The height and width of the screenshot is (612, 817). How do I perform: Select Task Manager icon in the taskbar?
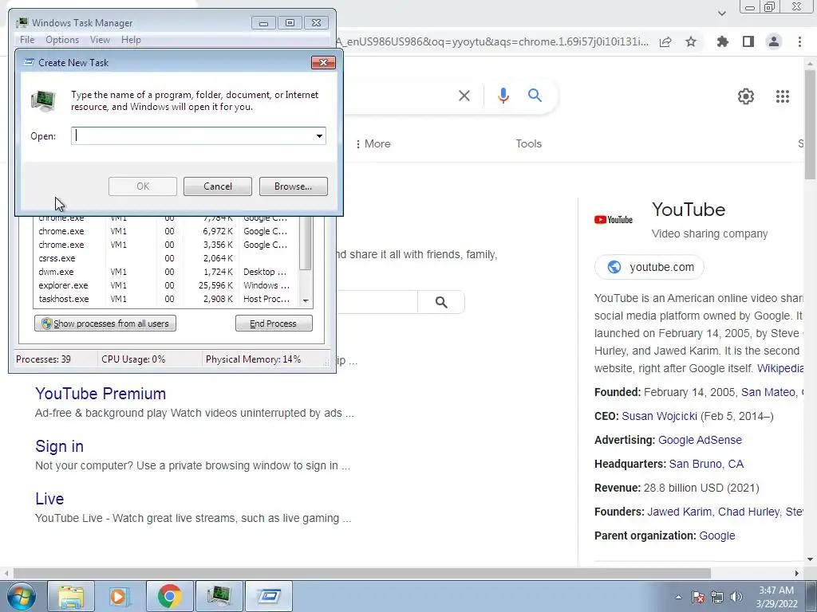click(x=219, y=596)
